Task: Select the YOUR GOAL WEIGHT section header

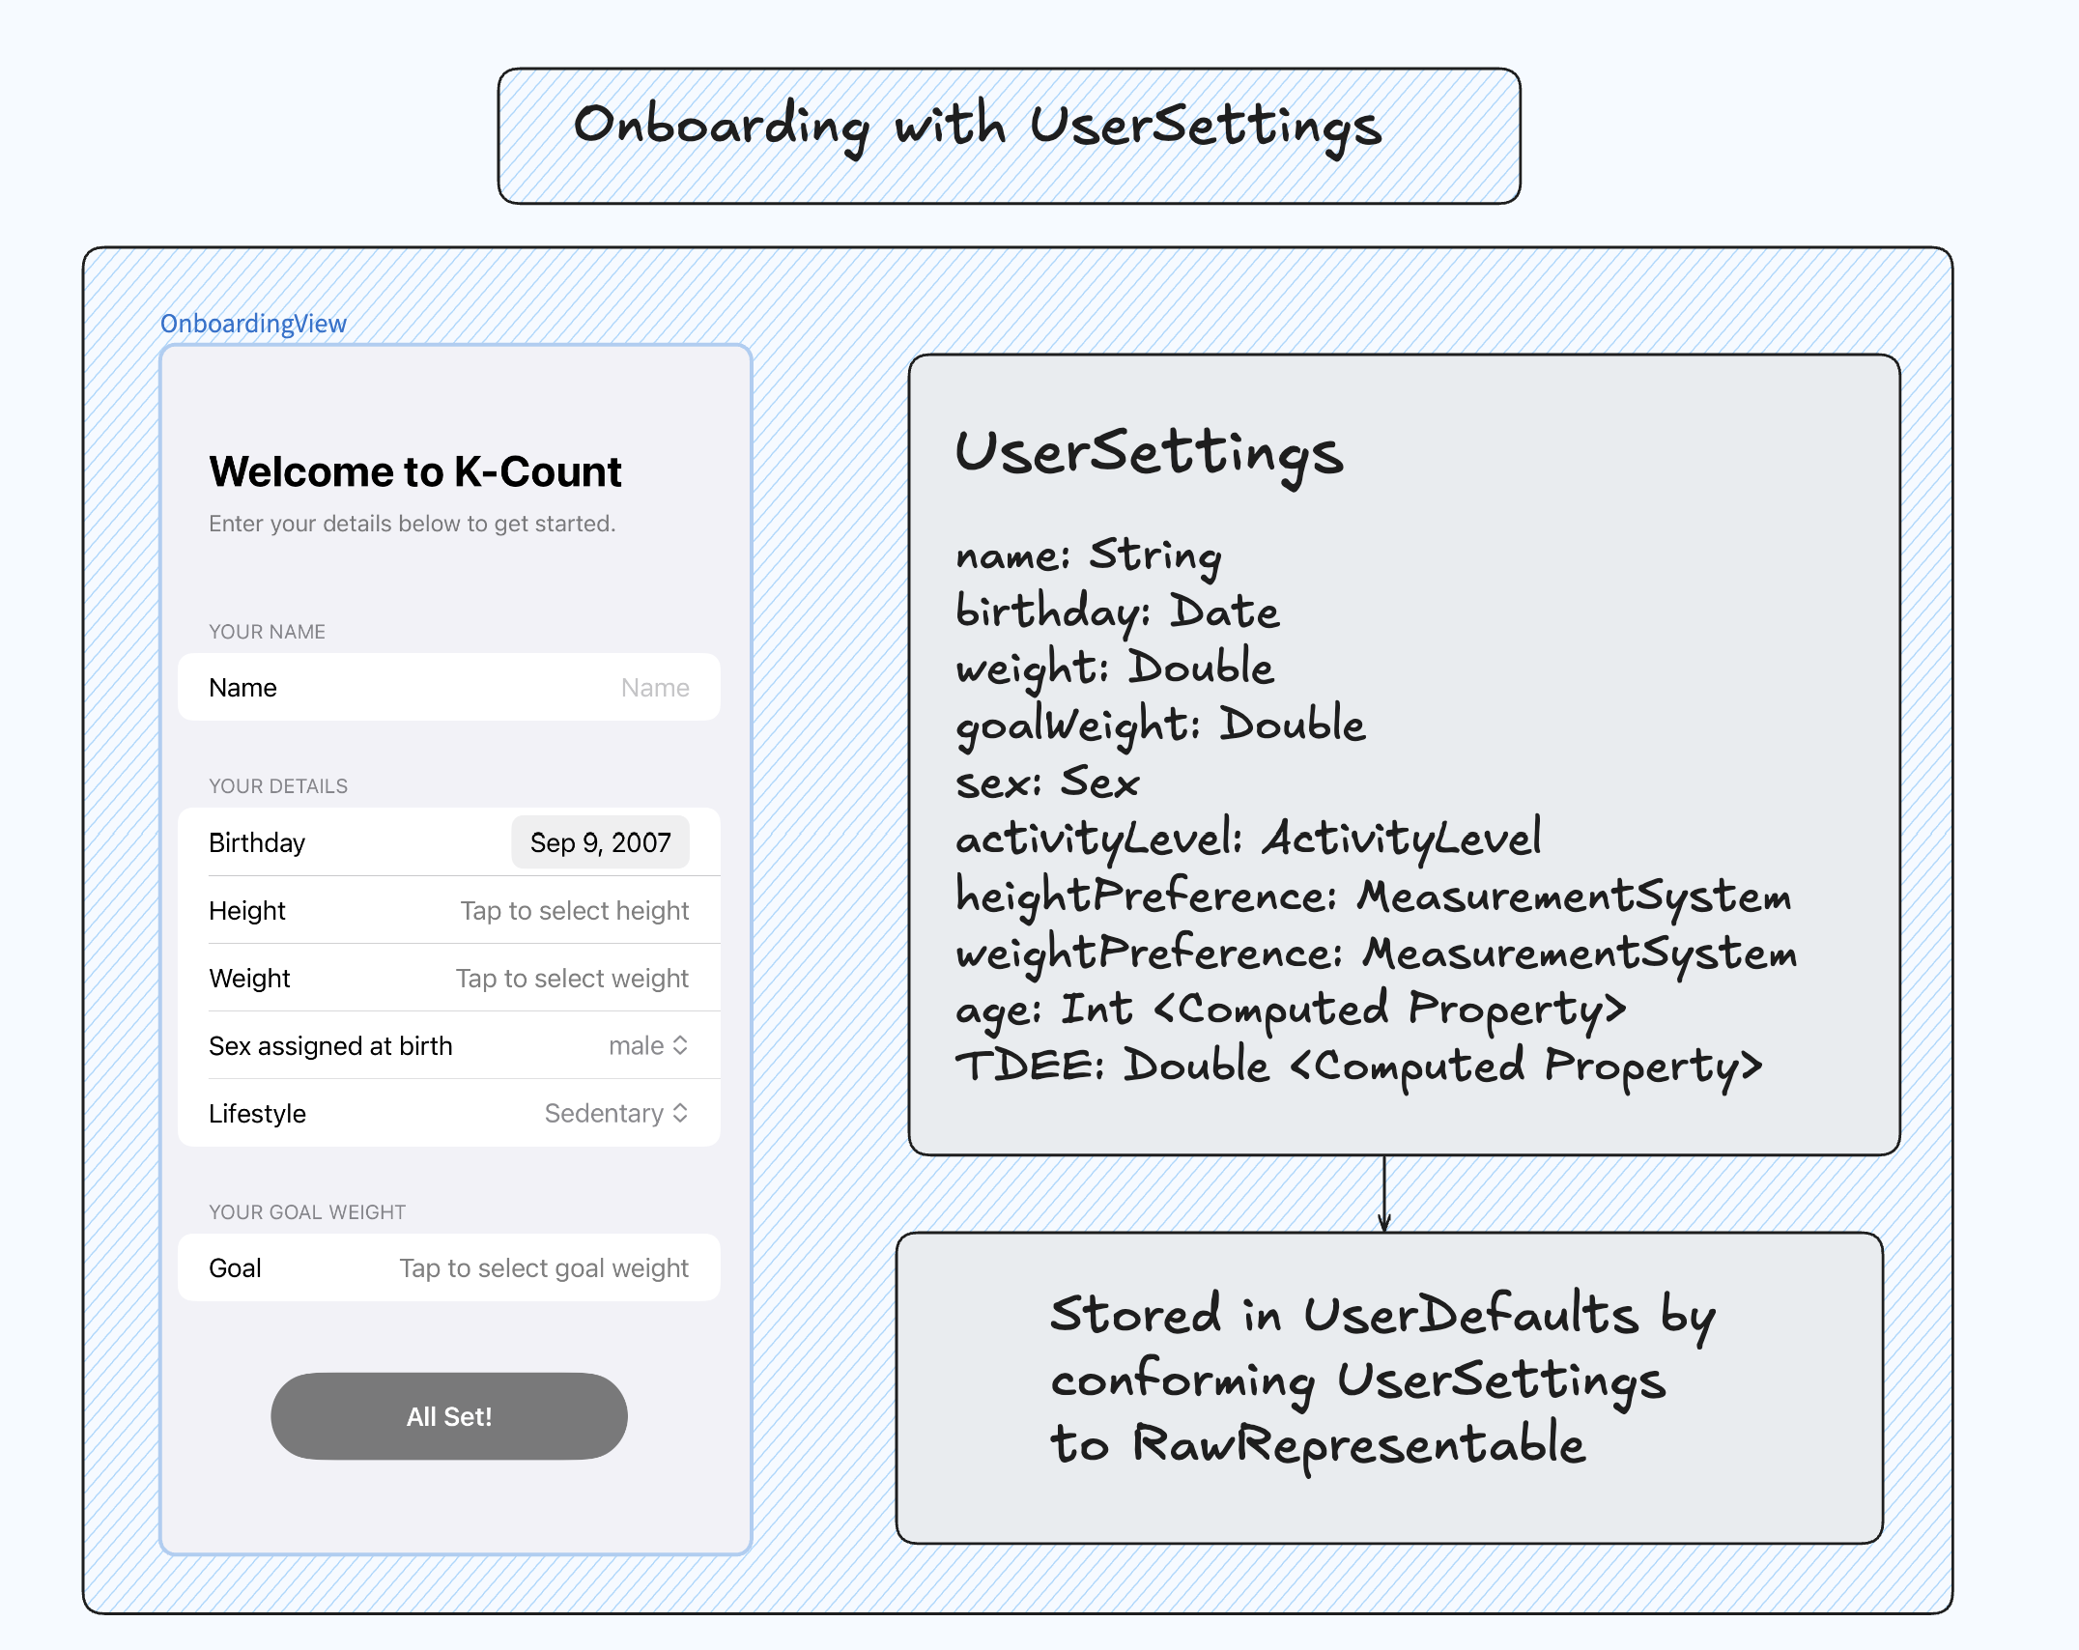Action: [x=306, y=1210]
